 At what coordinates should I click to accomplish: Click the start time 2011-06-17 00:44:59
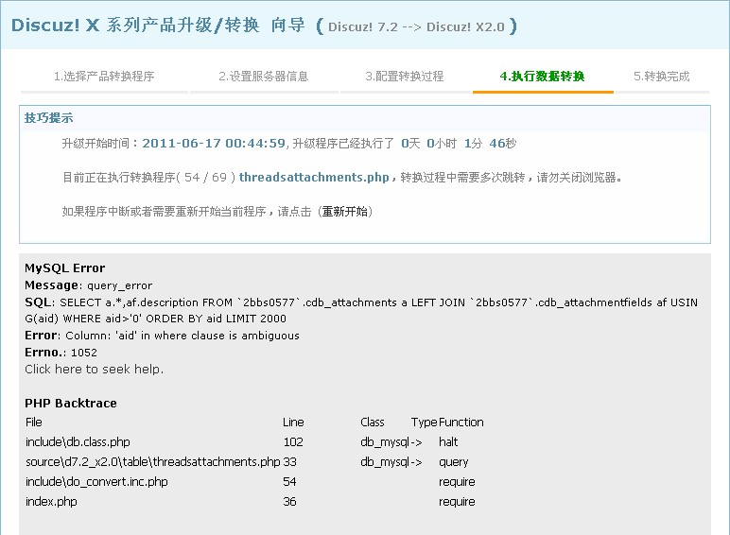pyautogui.click(x=214, y=144)
